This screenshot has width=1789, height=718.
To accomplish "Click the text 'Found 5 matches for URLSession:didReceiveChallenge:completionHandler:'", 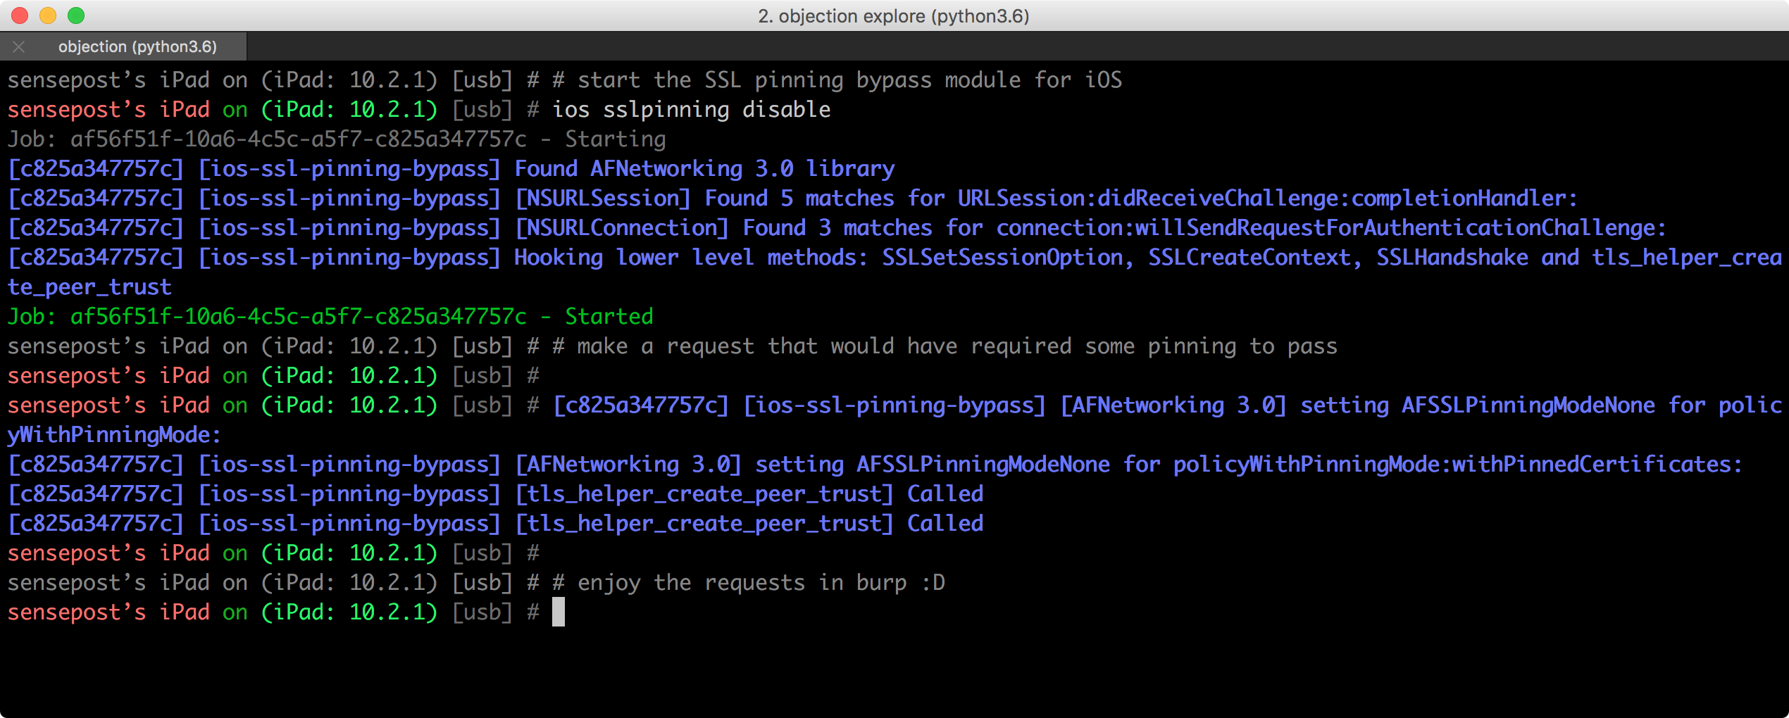I will pos(1141,199).
